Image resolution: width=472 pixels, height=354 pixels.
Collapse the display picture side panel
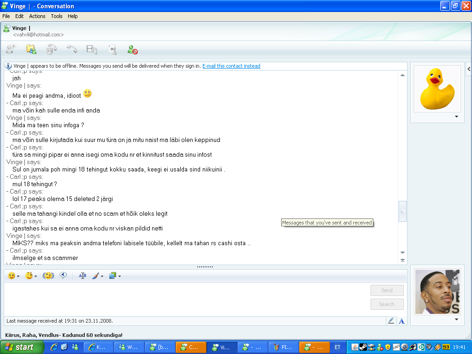[x=468, y=69]
